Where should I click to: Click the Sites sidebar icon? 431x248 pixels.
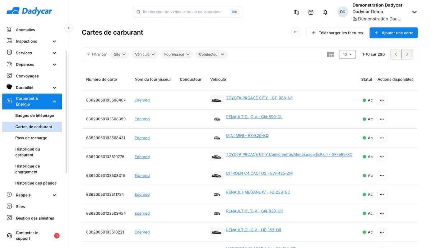click(9, 206)
